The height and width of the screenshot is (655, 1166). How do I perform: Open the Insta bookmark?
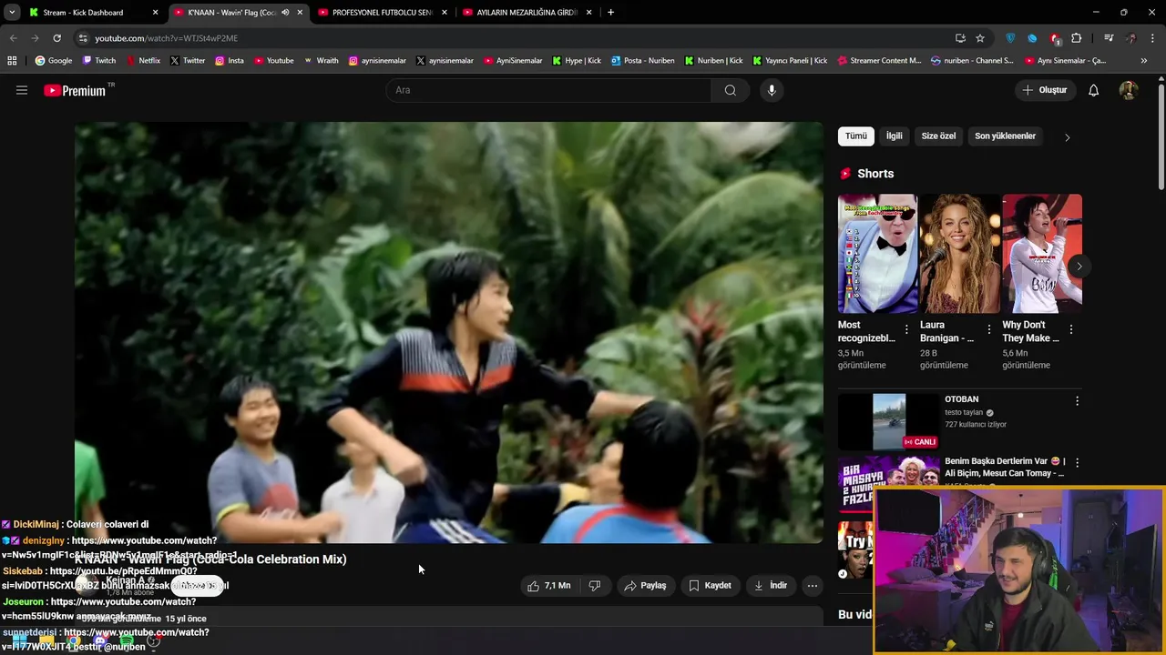click(x=230, y=61)
